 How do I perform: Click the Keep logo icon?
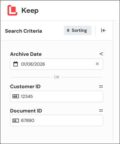pos(12,10)
